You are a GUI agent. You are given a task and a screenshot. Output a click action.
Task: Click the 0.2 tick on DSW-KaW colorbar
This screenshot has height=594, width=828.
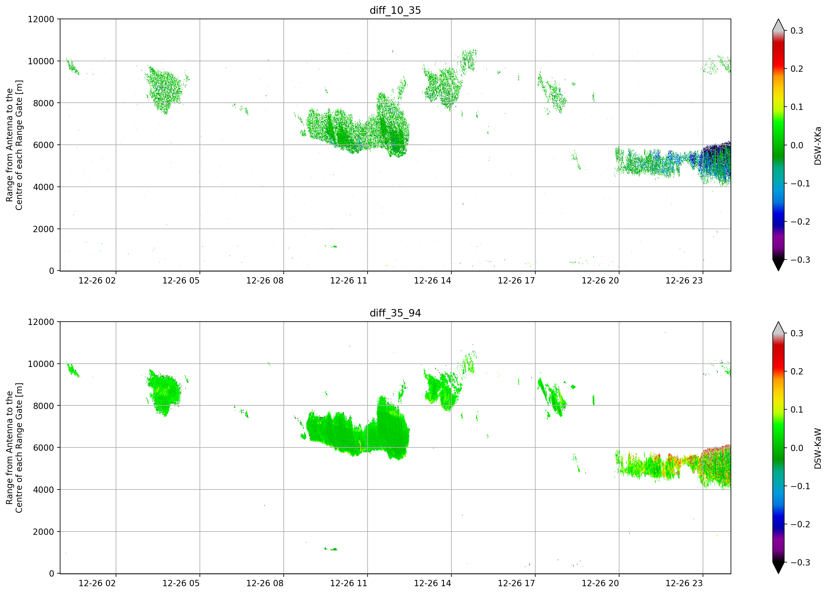coord(797,371)
